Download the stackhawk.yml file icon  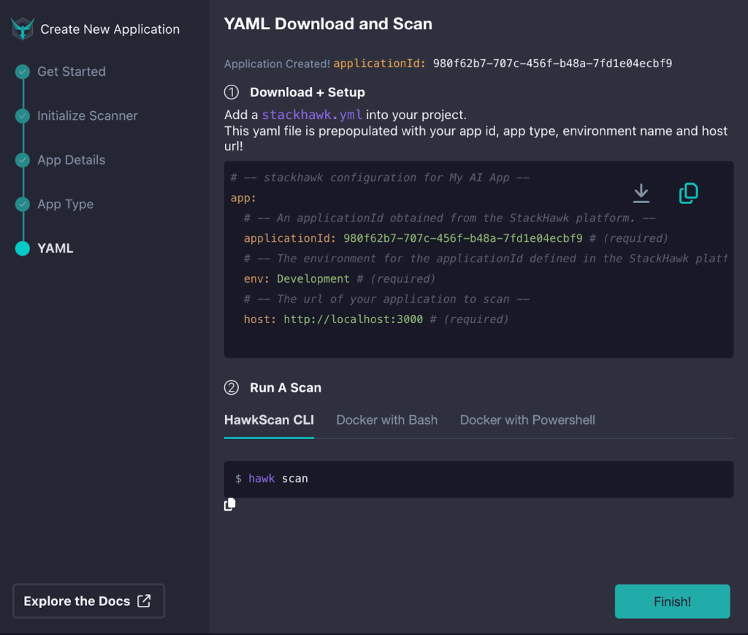(x=641, y=193)
